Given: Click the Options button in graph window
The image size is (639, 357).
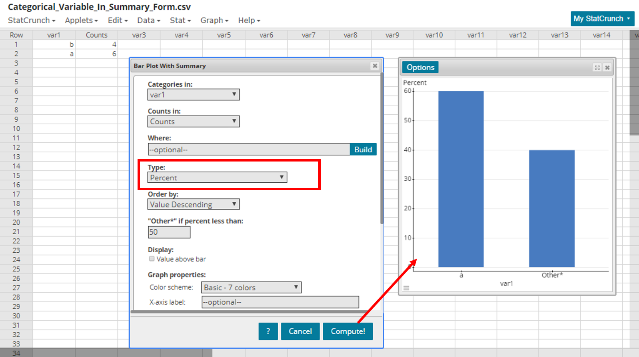Looking at the screenshot, I should (420, 67).
